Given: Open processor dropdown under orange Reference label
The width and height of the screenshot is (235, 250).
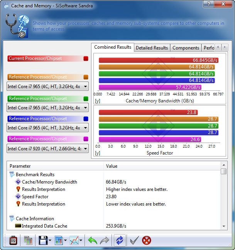Looking at the screenshot, I should click(47, 87).
